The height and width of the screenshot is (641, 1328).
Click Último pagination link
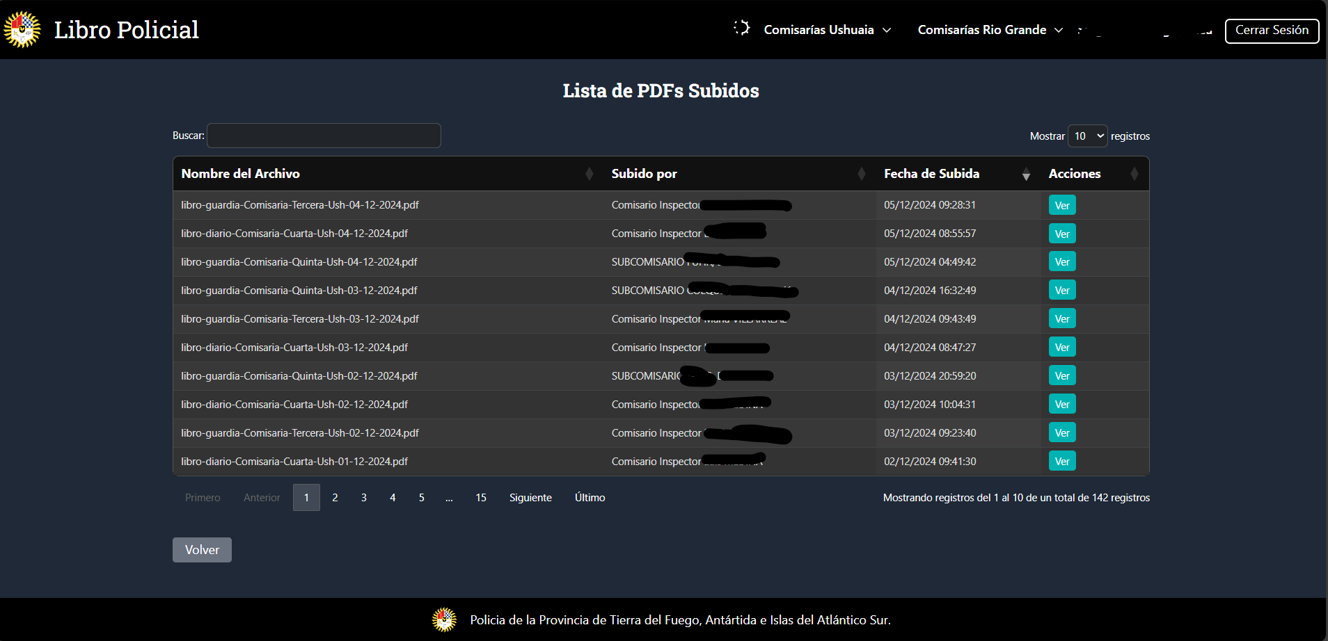(x=590, y=498)
